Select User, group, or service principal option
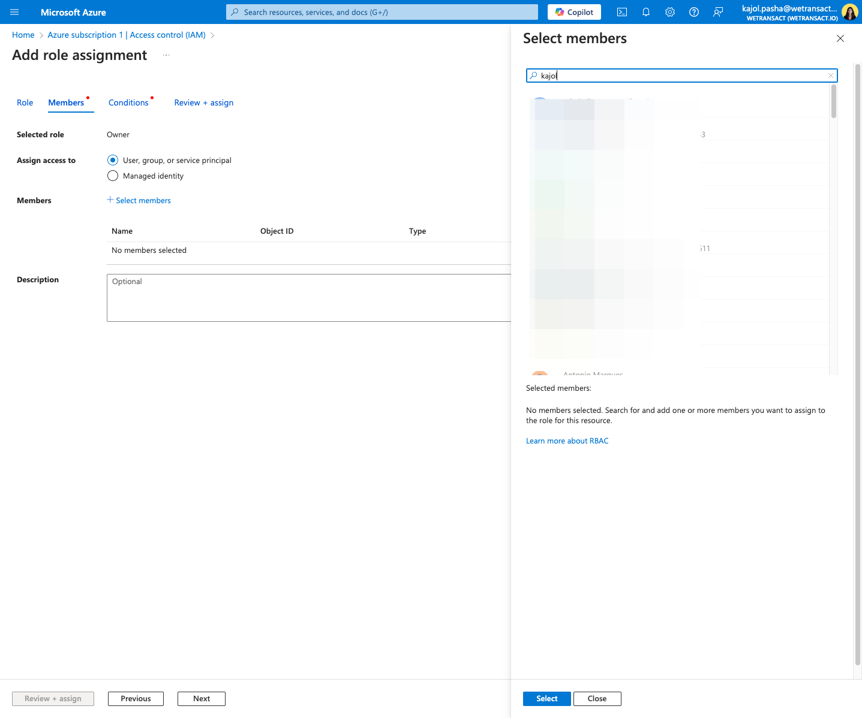 click(113, 160)
